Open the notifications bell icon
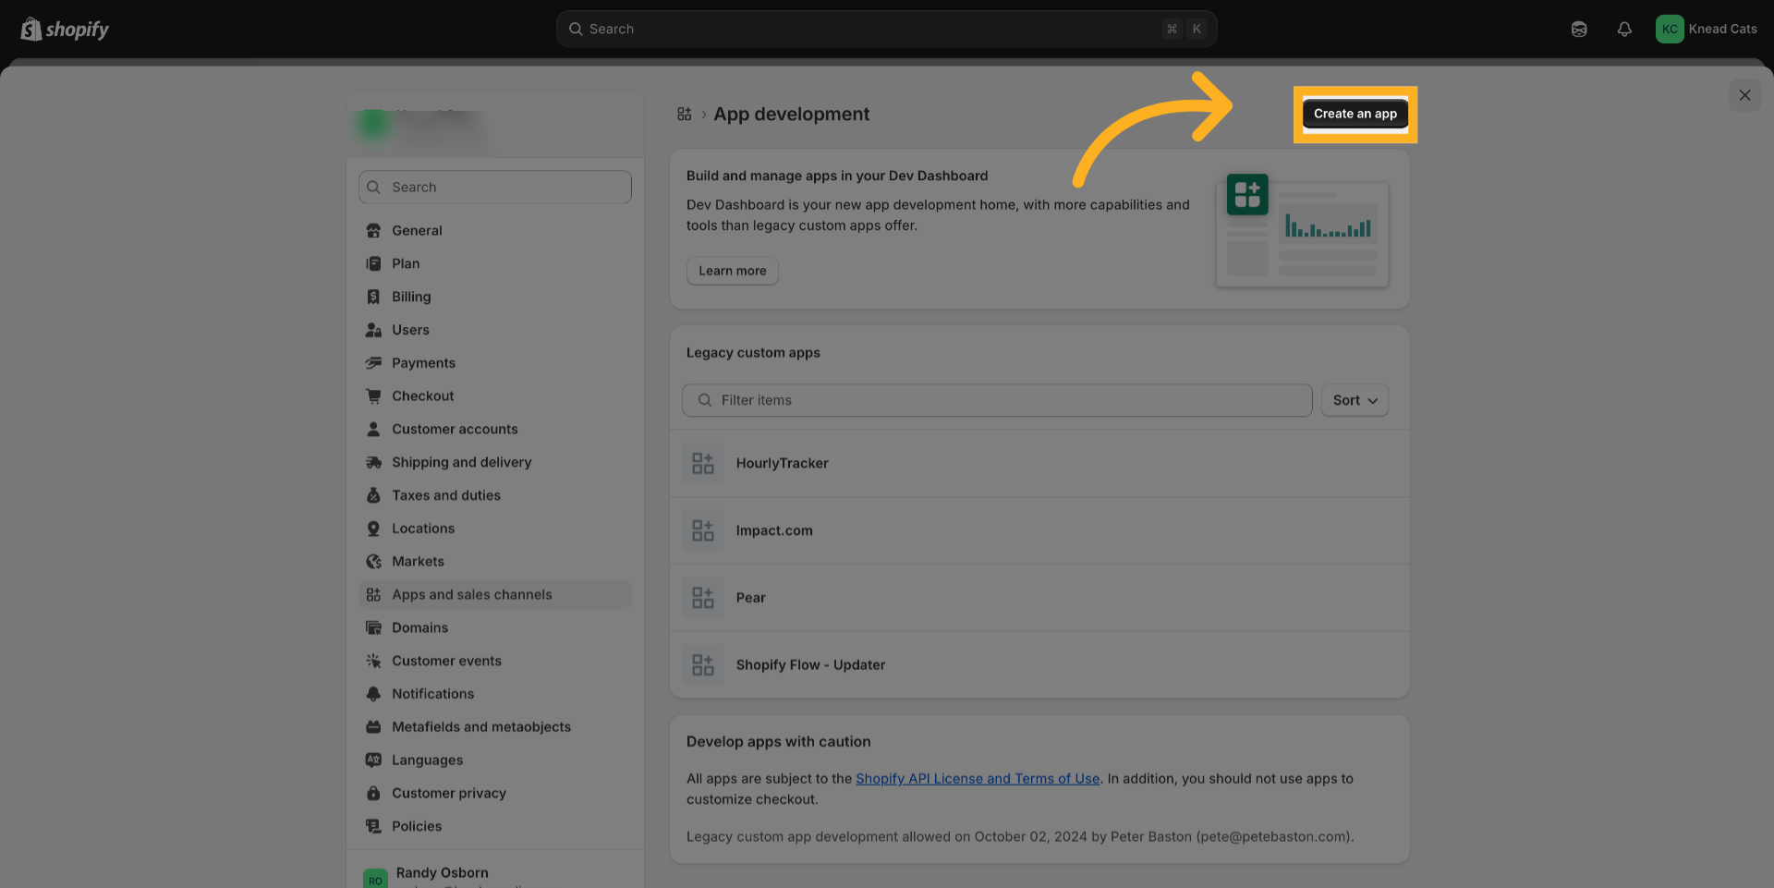 click(x=1623, y=30)
